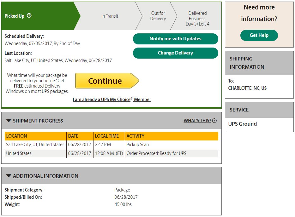
Task: Click the SHIPPING INFORMATION panel header
Action: click(259, 63)
